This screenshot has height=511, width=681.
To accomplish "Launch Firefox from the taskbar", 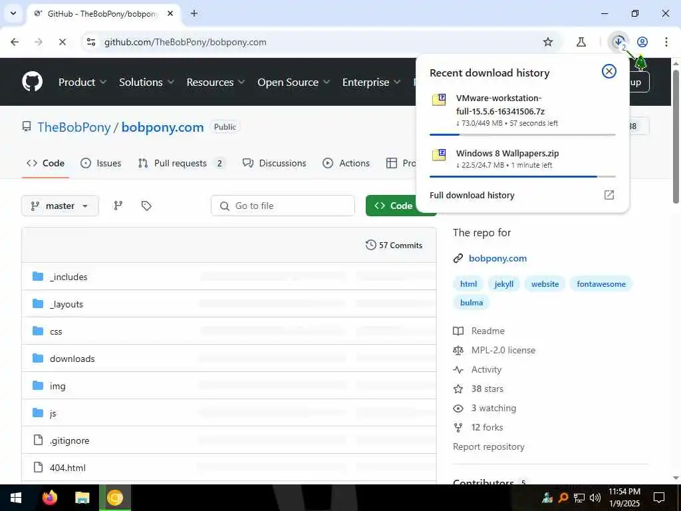I will 49,498.
